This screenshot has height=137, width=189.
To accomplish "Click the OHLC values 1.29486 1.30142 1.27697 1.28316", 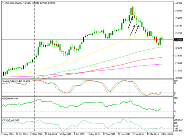I will coord(39,3).
